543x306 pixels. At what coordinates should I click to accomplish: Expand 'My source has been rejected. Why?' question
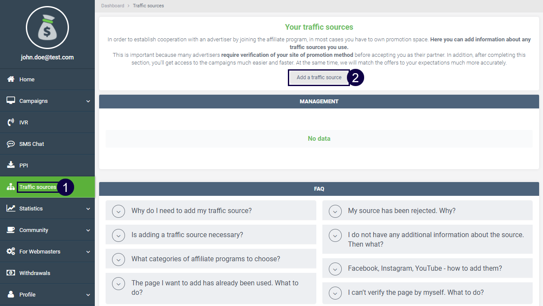pos(335,211)
